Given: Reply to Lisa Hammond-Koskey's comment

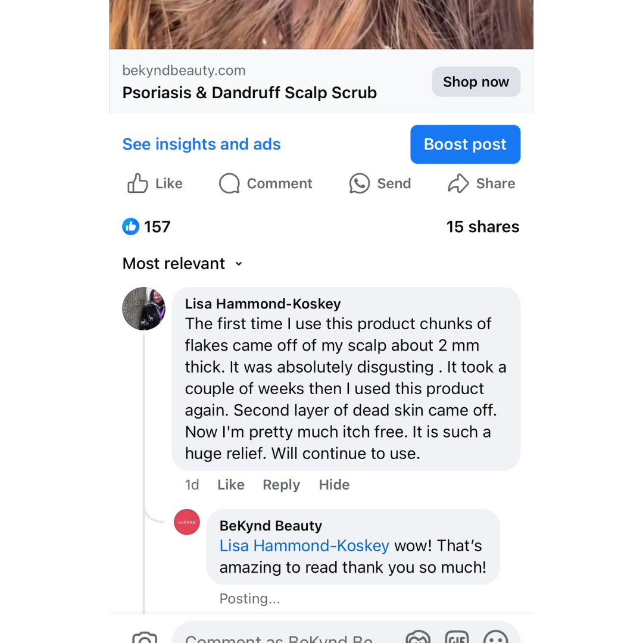Looking at the screenshot, I should pos(281,485).
